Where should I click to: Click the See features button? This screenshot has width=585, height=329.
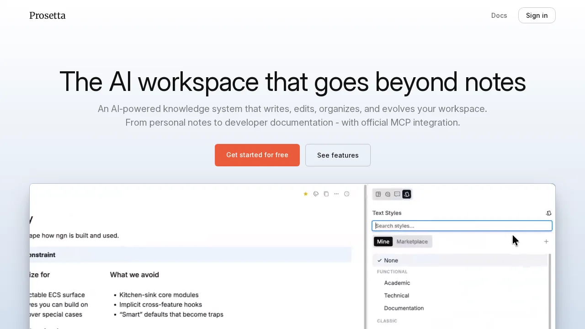pos(338,155)
